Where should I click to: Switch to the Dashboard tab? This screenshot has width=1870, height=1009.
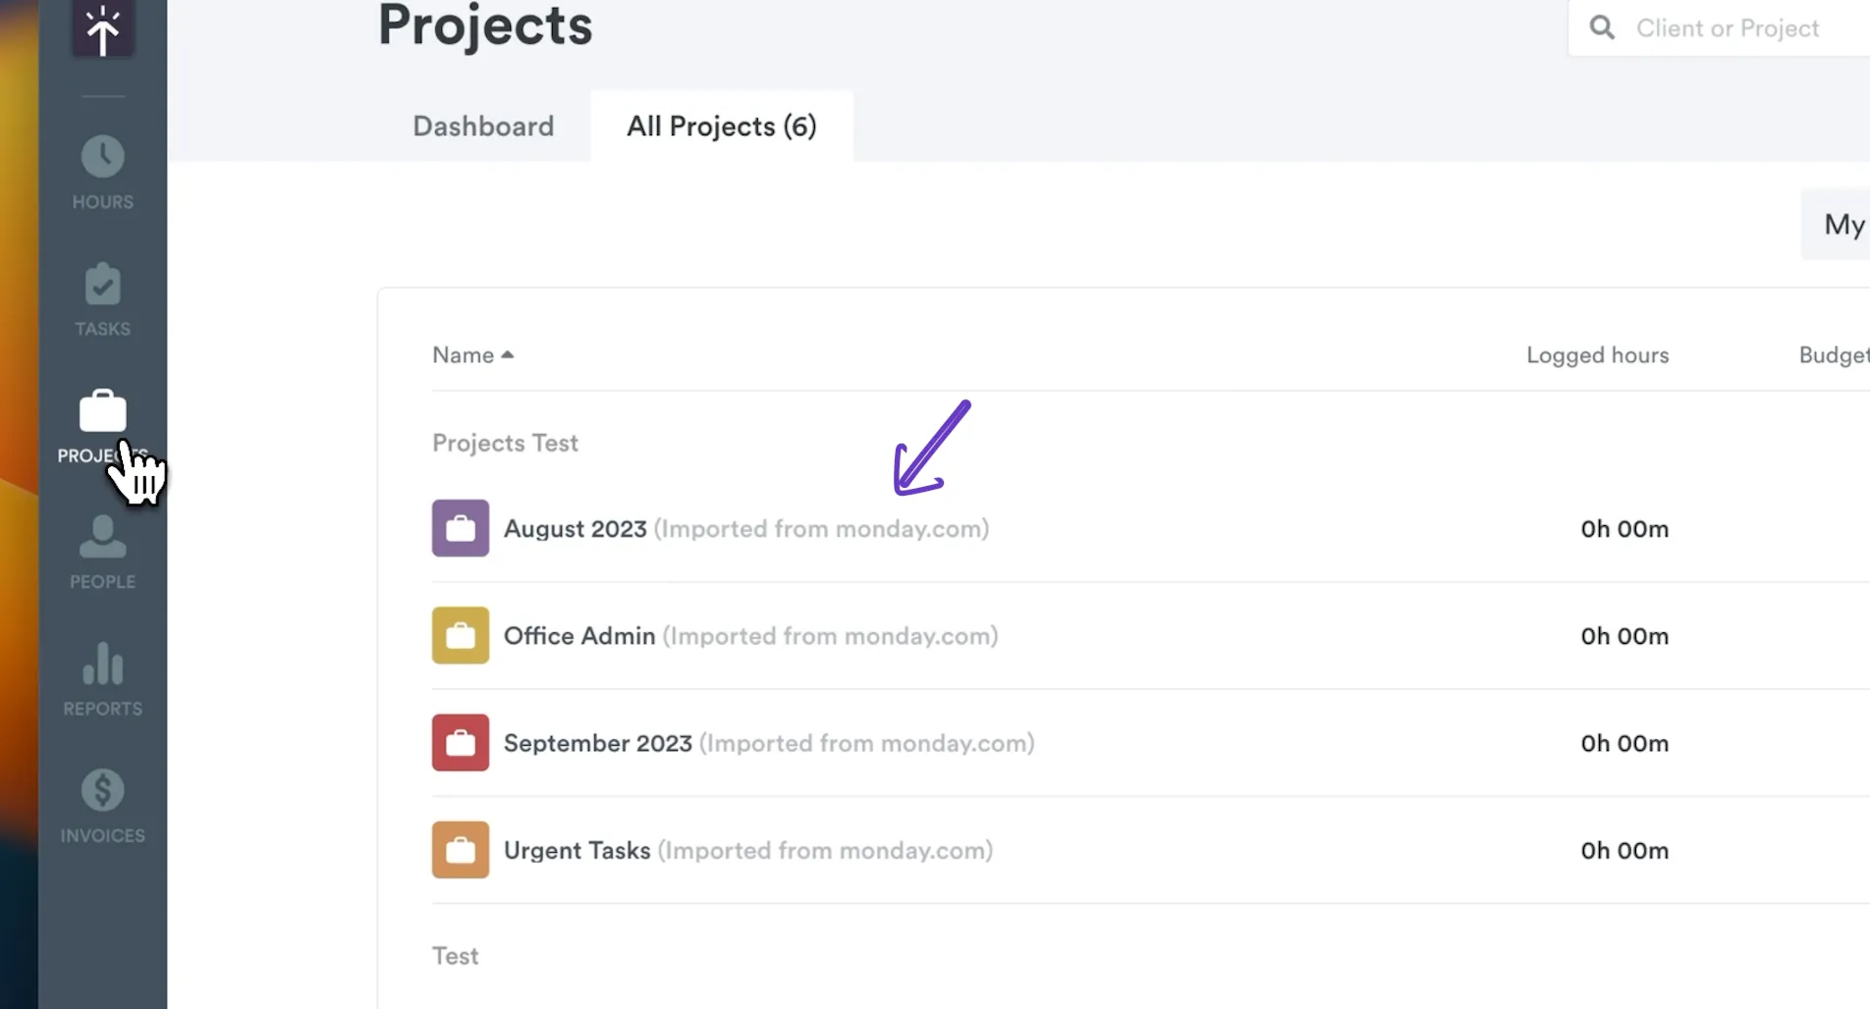click(483, 127)
